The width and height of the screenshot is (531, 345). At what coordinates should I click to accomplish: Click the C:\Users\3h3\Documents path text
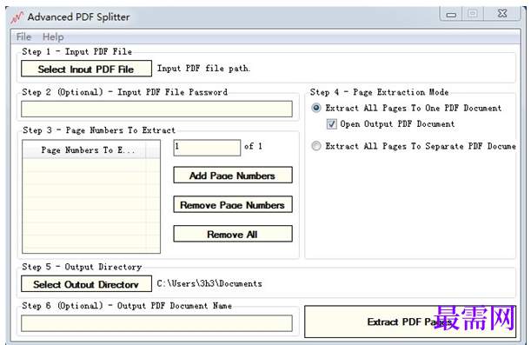[x=209, y=283]
